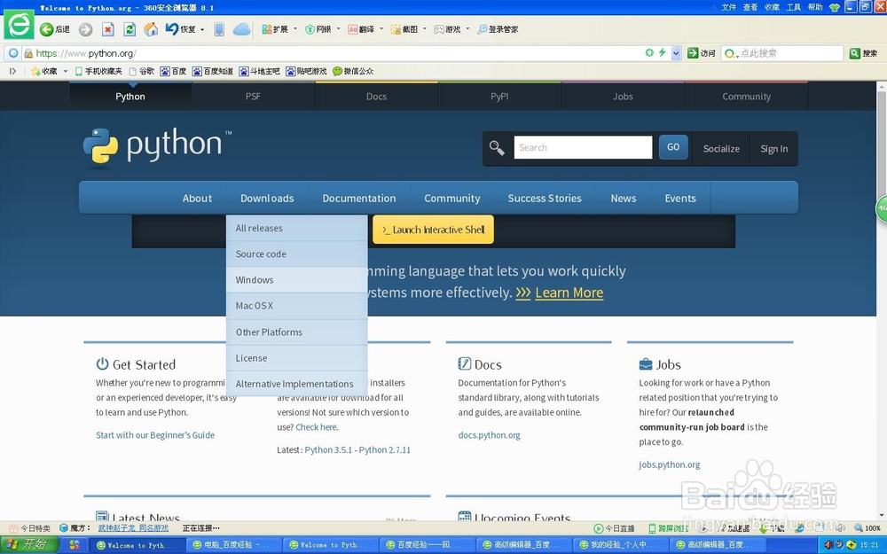Open the Documentation nav item

359,199
